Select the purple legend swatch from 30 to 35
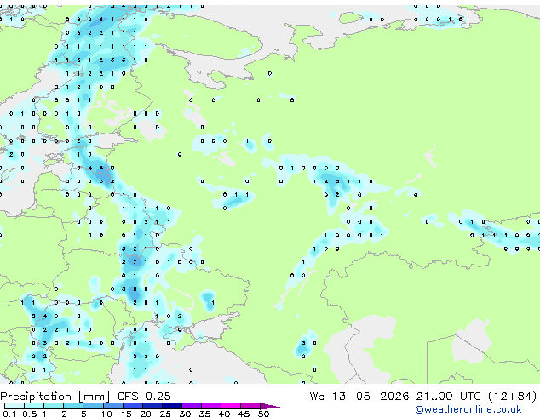This screenshot has width=540, height=417. point(192,406)
